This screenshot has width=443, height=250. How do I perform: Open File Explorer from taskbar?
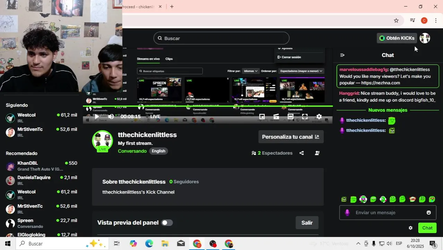[x=165, y=244]
